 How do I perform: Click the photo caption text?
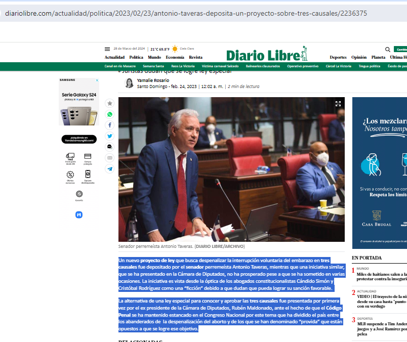point(181,246)
